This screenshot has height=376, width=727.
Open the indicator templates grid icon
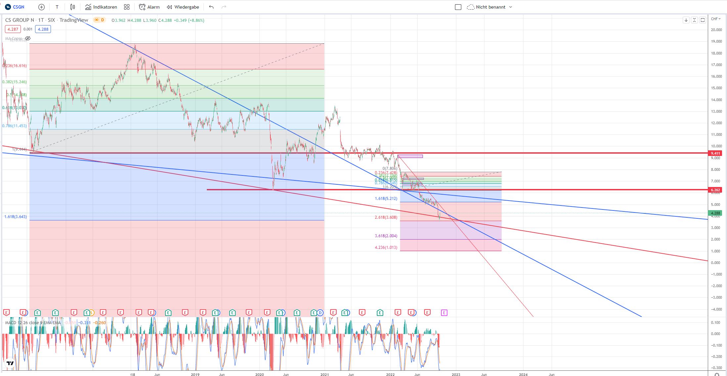click(x=127, y=7)
